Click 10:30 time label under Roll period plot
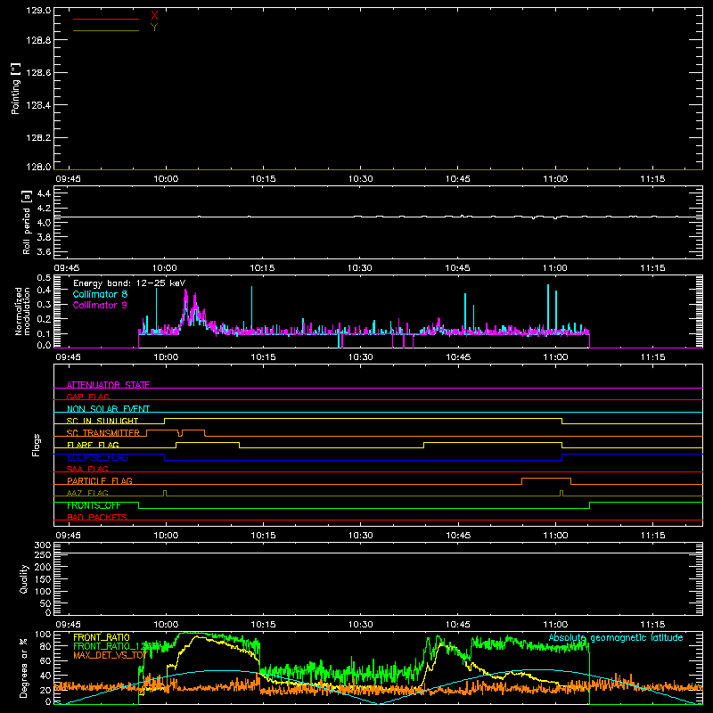Image resolution: width=713 pixels, height=713 pixels. tap(360, 268)
